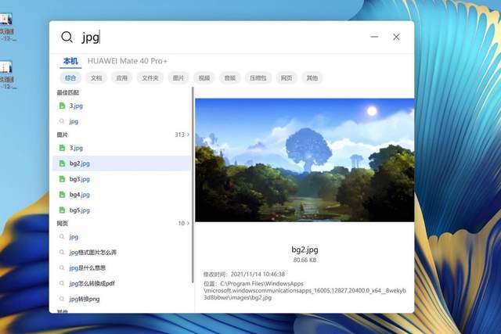Viewport: 501px width, 334px height.
Task: Click file icon of 3.jpg under 最佳匹配
Action: [62, 106]
